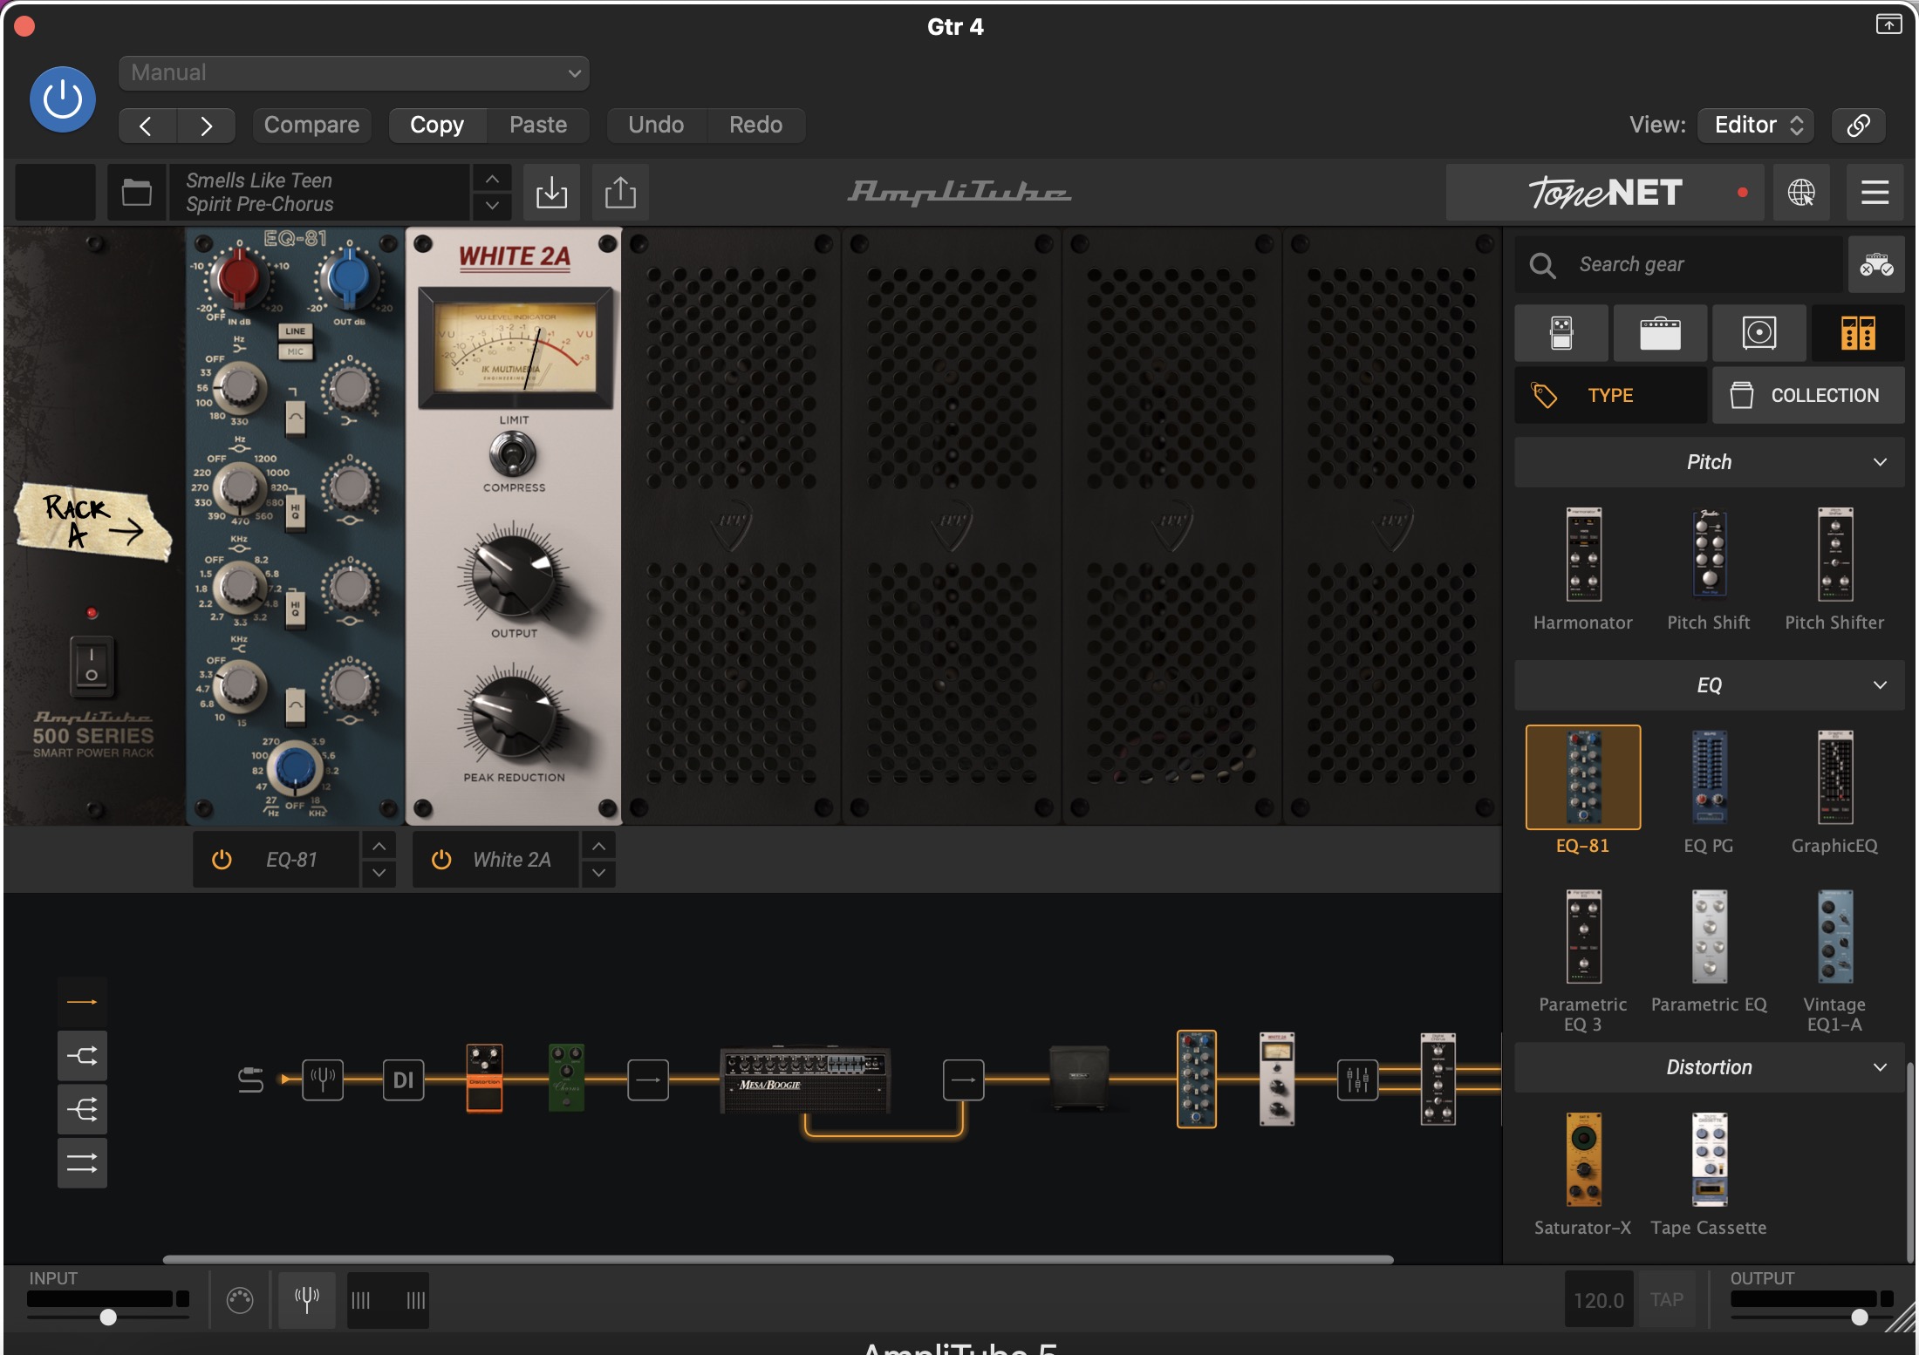
Task: Select next preset with down arrow
Action: pyautogui.click(x=492, y=206)
